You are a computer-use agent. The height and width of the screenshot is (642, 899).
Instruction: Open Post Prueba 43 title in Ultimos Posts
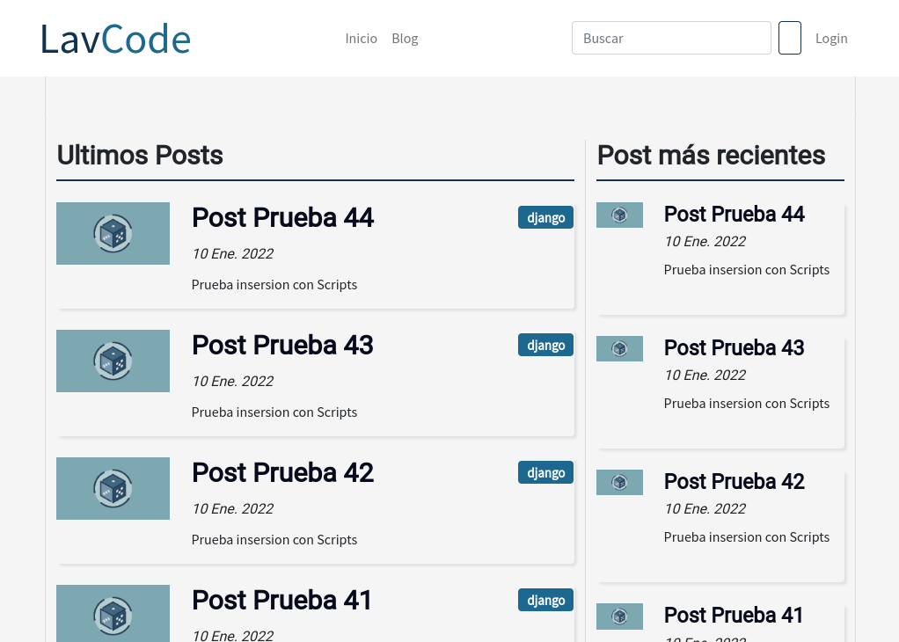[282, 345]
